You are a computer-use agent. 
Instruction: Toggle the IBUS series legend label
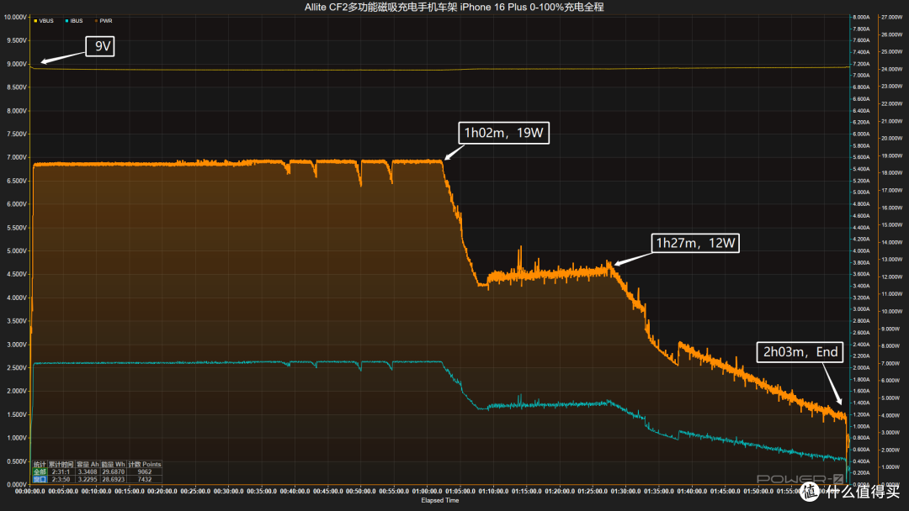[x=77, y=21]
